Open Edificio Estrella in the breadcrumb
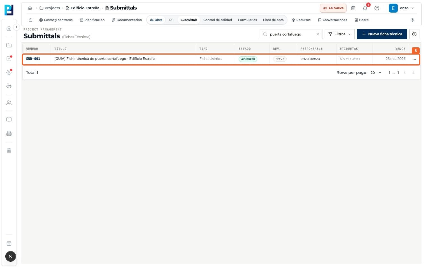This screenshot has height=267, width=425. coord(83,8)
